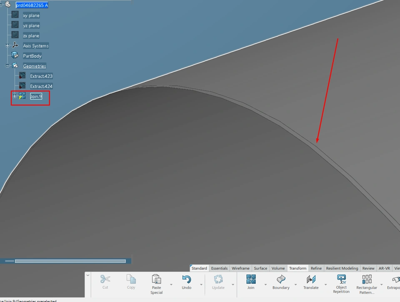Select the 'Join.9' label
The image size is (400, 302).
click(36, 96)
